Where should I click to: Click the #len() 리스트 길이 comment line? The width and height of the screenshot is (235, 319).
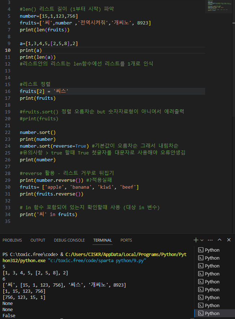point(67,9)
